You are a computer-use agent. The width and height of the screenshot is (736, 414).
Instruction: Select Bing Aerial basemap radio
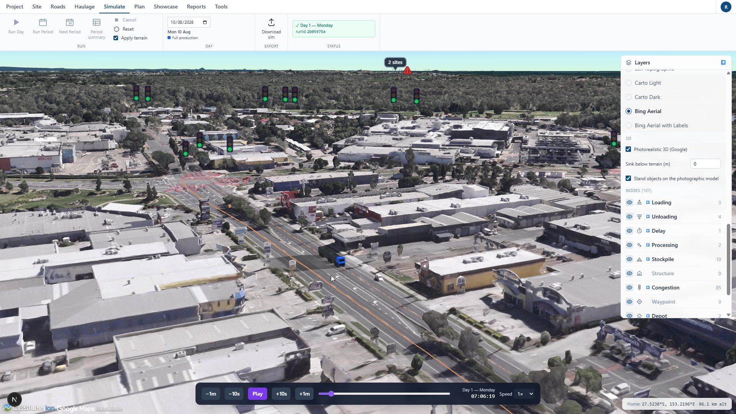[x=629, y=111]
